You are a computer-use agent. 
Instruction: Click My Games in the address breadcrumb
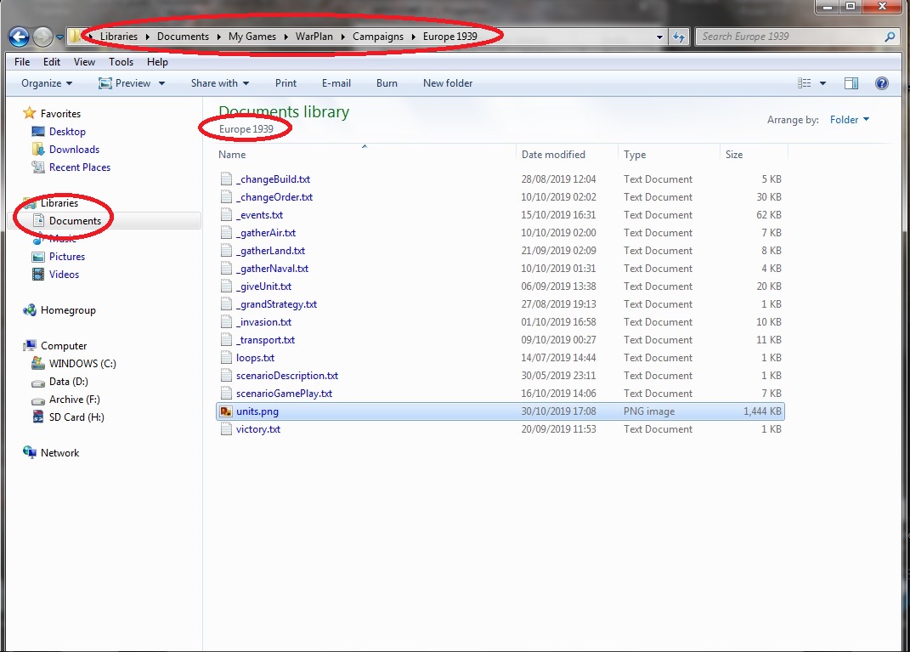[x=252, y=37]
